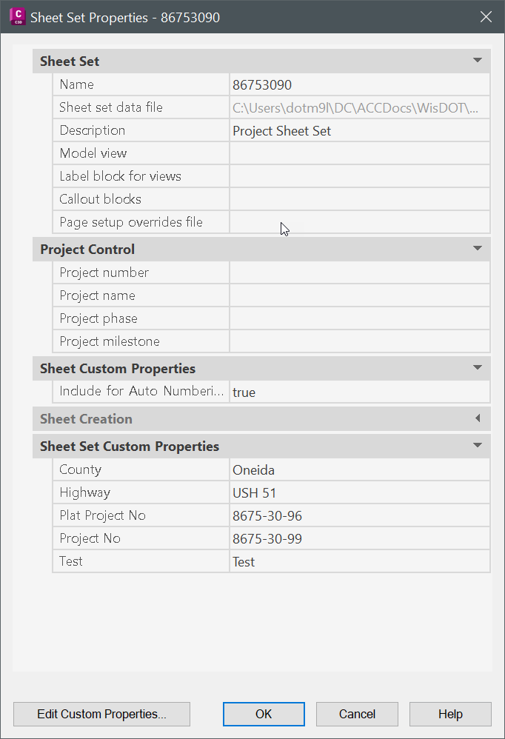
Task: Open Edit Custom Properties dialog
Action: coord(101,714)
